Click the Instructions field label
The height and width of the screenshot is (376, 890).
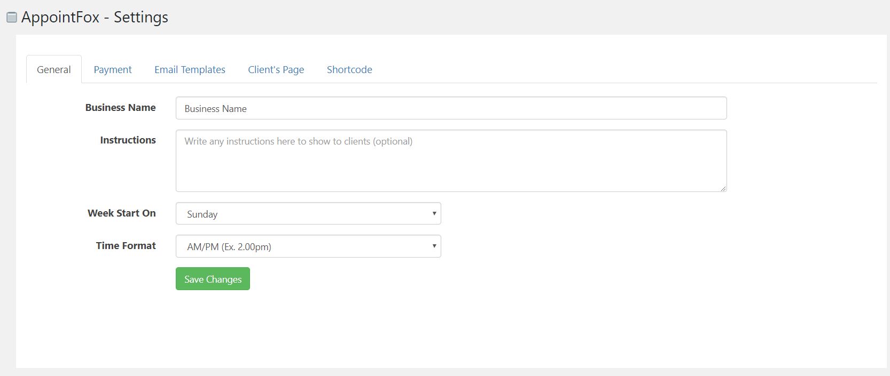click(x=128, y=140)
